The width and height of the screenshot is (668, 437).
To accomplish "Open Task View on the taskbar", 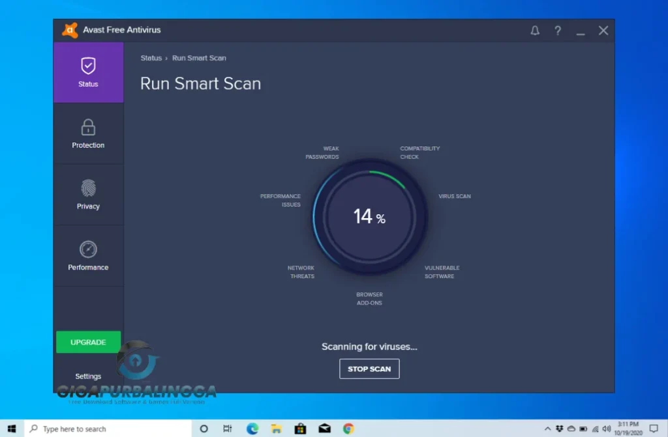I will (x=227, y=429).
